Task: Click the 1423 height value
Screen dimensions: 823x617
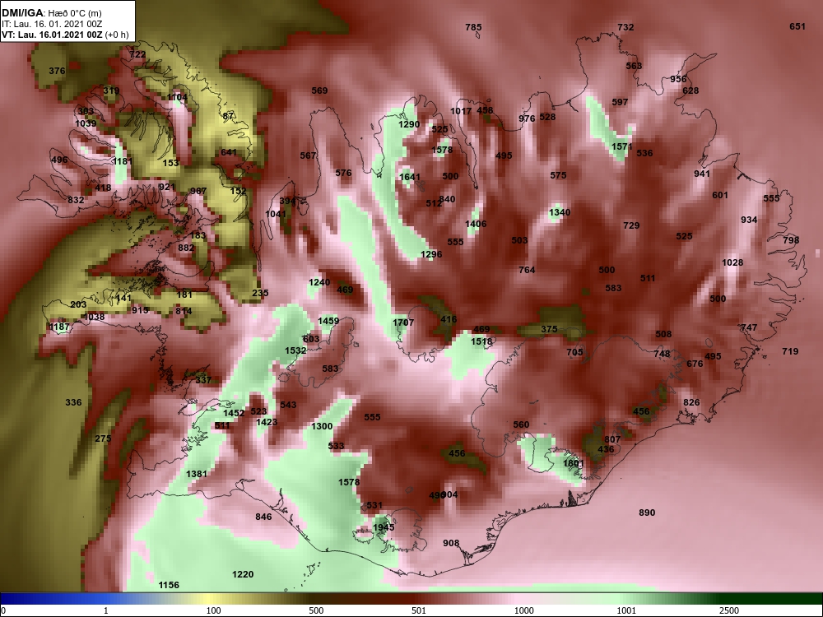Action: 267,422
